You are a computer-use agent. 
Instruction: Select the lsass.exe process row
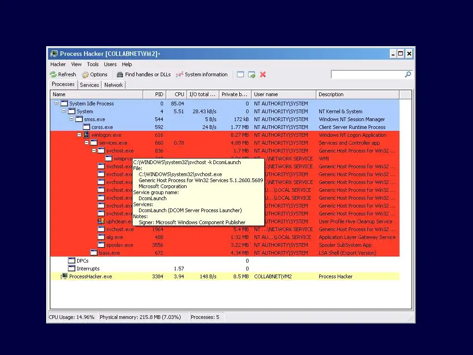(x=225, y=253)
